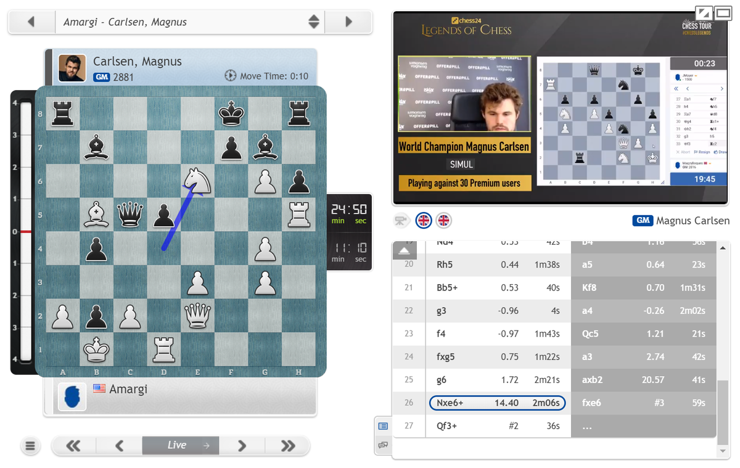Screen dimensions: 740x468
Task: Select move 25 g6 in the list
Action: [x=498, y=380]
